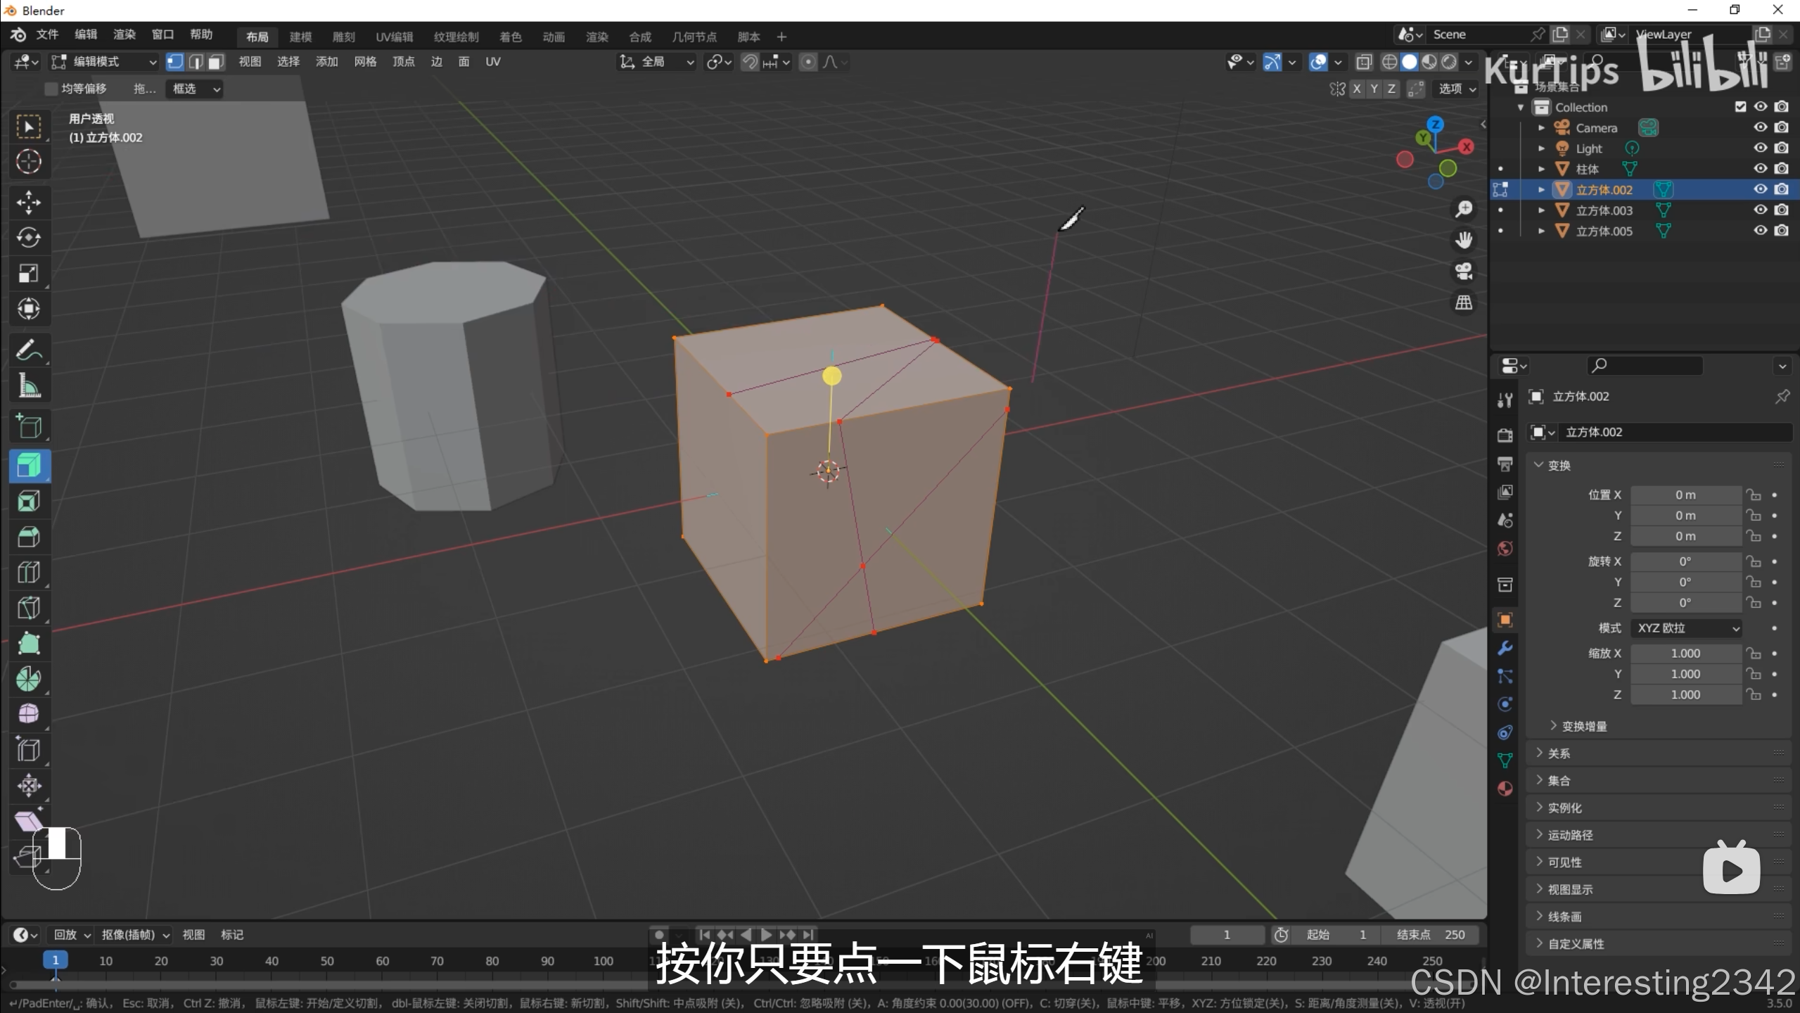Select the Measure tool icon
1800x1013 pixels.
[x=28, y=386]
